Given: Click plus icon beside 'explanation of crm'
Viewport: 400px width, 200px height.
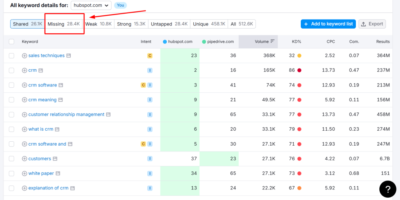Looking at the screenshot, I should (x=25, y=188).
